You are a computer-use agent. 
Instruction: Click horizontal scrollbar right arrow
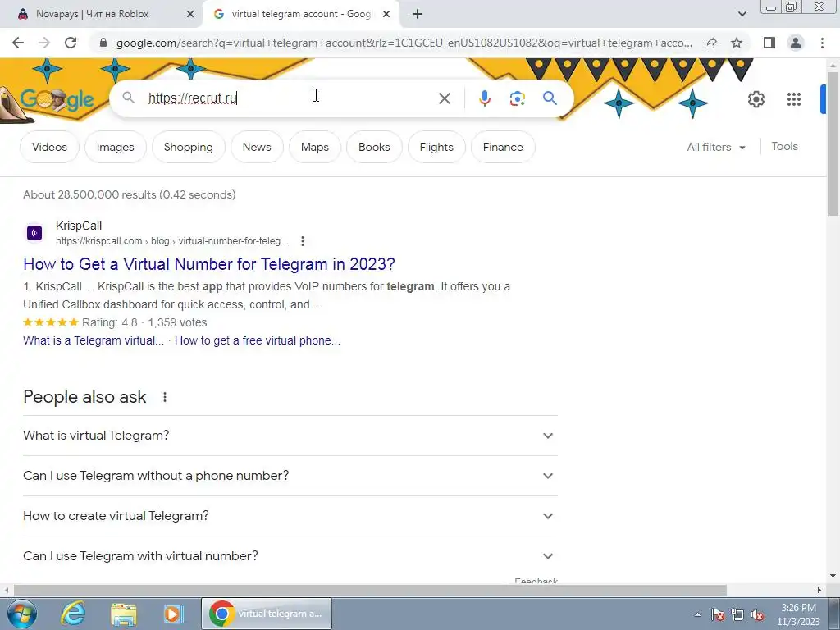click(819, 591)
